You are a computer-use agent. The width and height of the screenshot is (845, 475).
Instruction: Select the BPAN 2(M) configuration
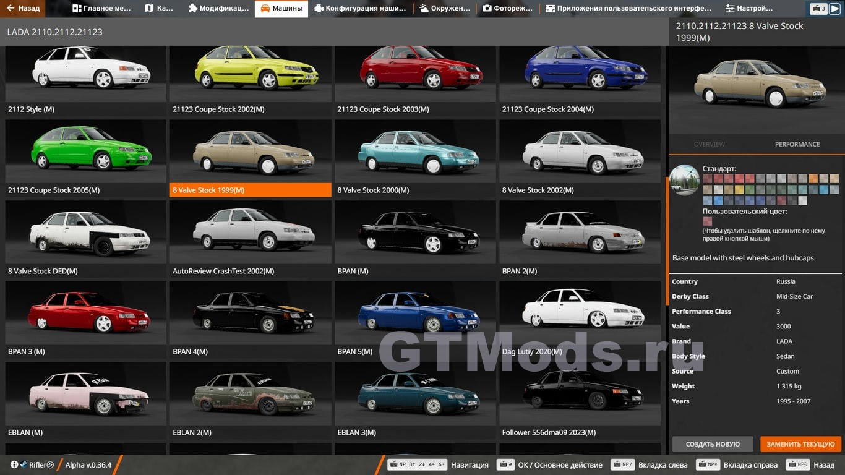coord(580,239)
